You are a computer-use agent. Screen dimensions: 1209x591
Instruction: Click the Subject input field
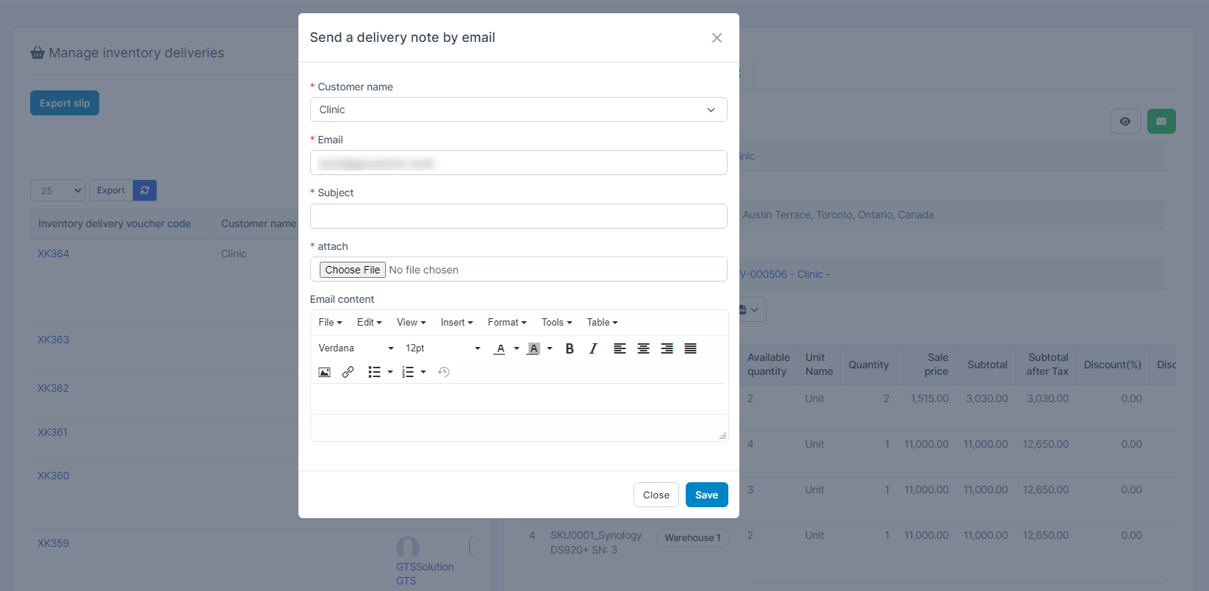(x=518, y=216)
